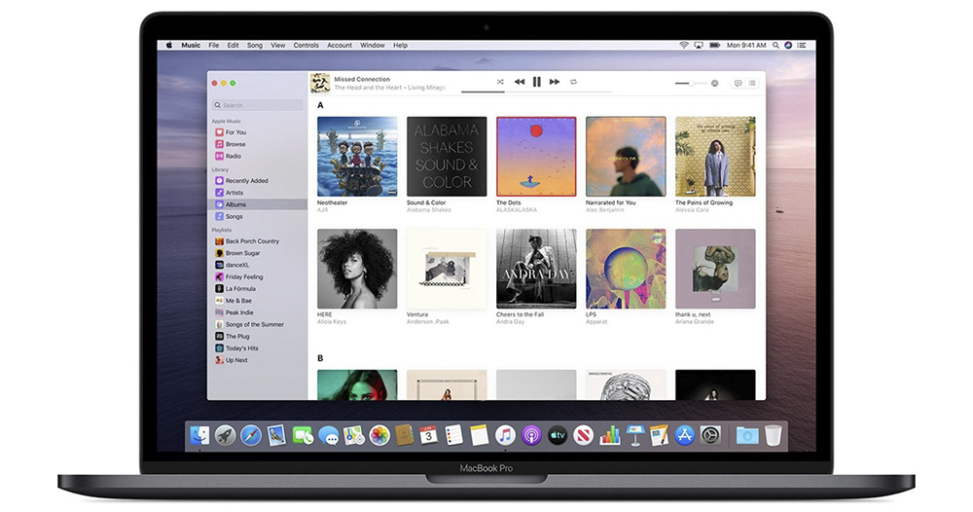Go back to the previous track

click(x=519, y=83)
